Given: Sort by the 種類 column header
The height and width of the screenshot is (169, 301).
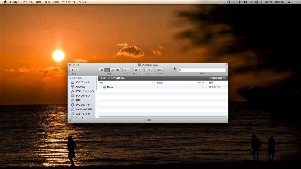Looking at the screenshot, I should pyautogui.click(x=218, y=82).
